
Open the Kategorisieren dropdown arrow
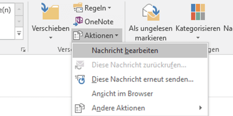click(x=198, y=38)
